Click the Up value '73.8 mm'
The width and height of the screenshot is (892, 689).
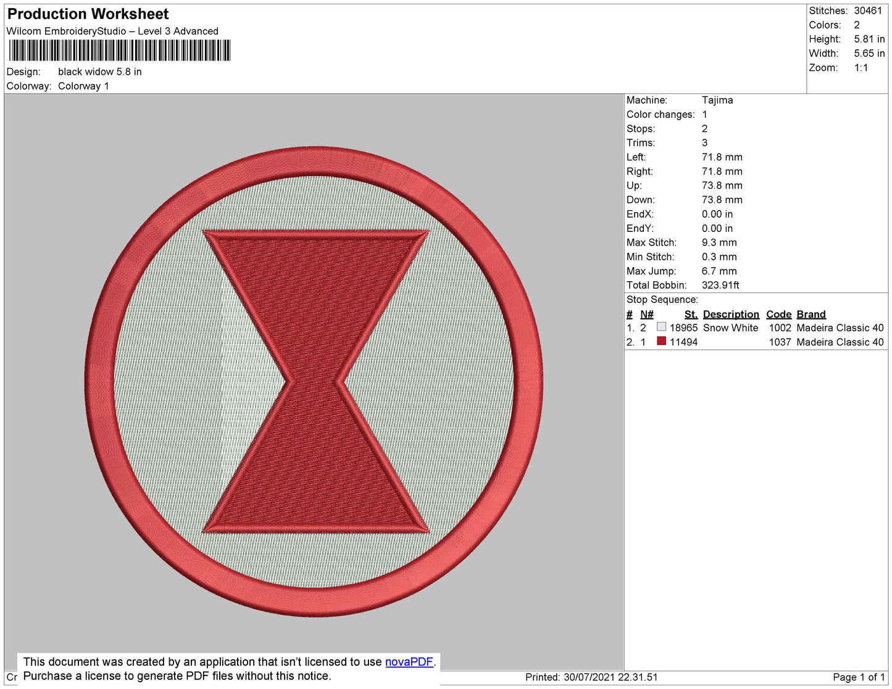722,186
